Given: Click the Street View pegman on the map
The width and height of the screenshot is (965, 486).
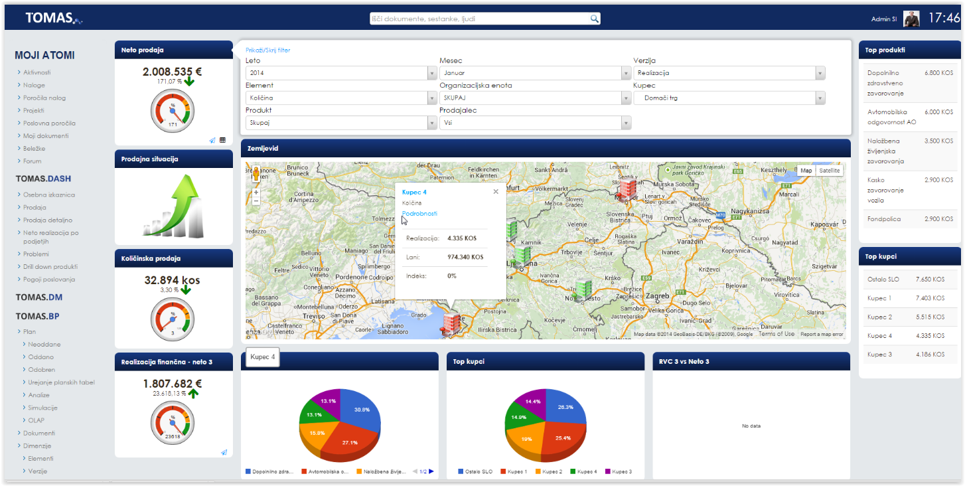Looking at the screenshot, I should tap(256, 174).
